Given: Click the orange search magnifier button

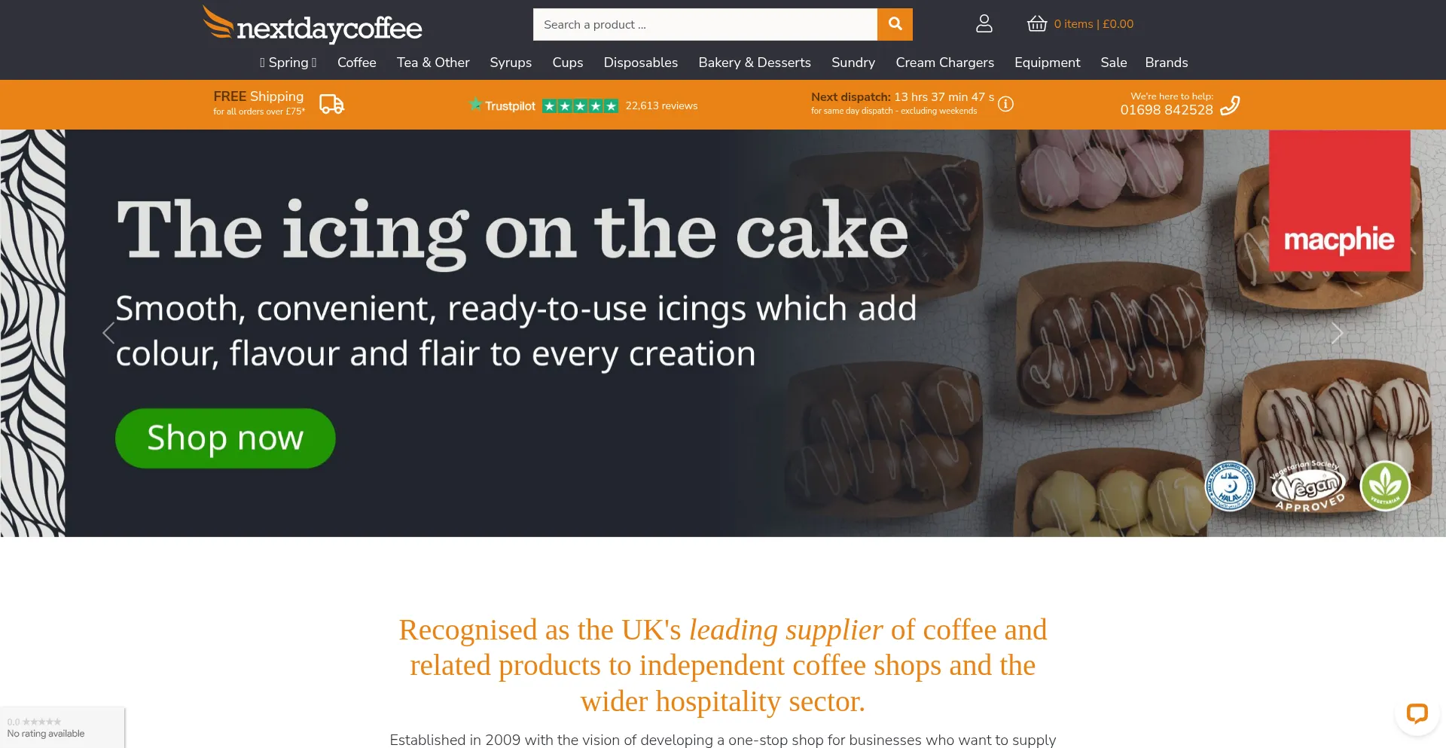Looking at the screenshot, I should coord(895,24).
